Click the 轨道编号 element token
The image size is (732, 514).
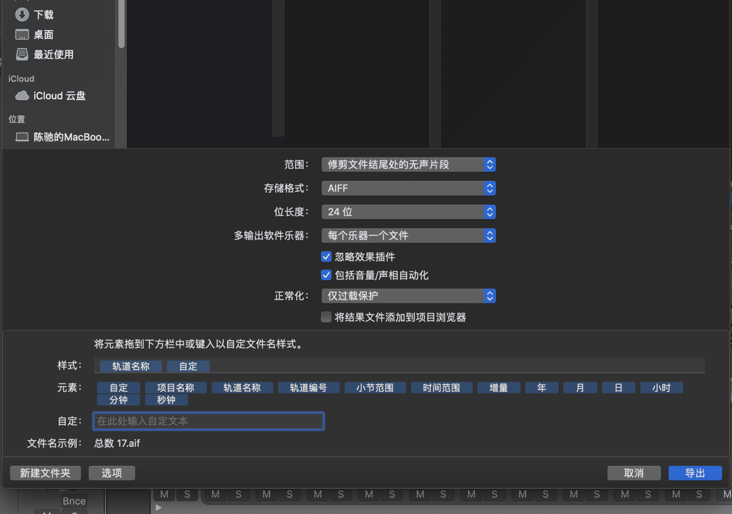tap(308, 388)
